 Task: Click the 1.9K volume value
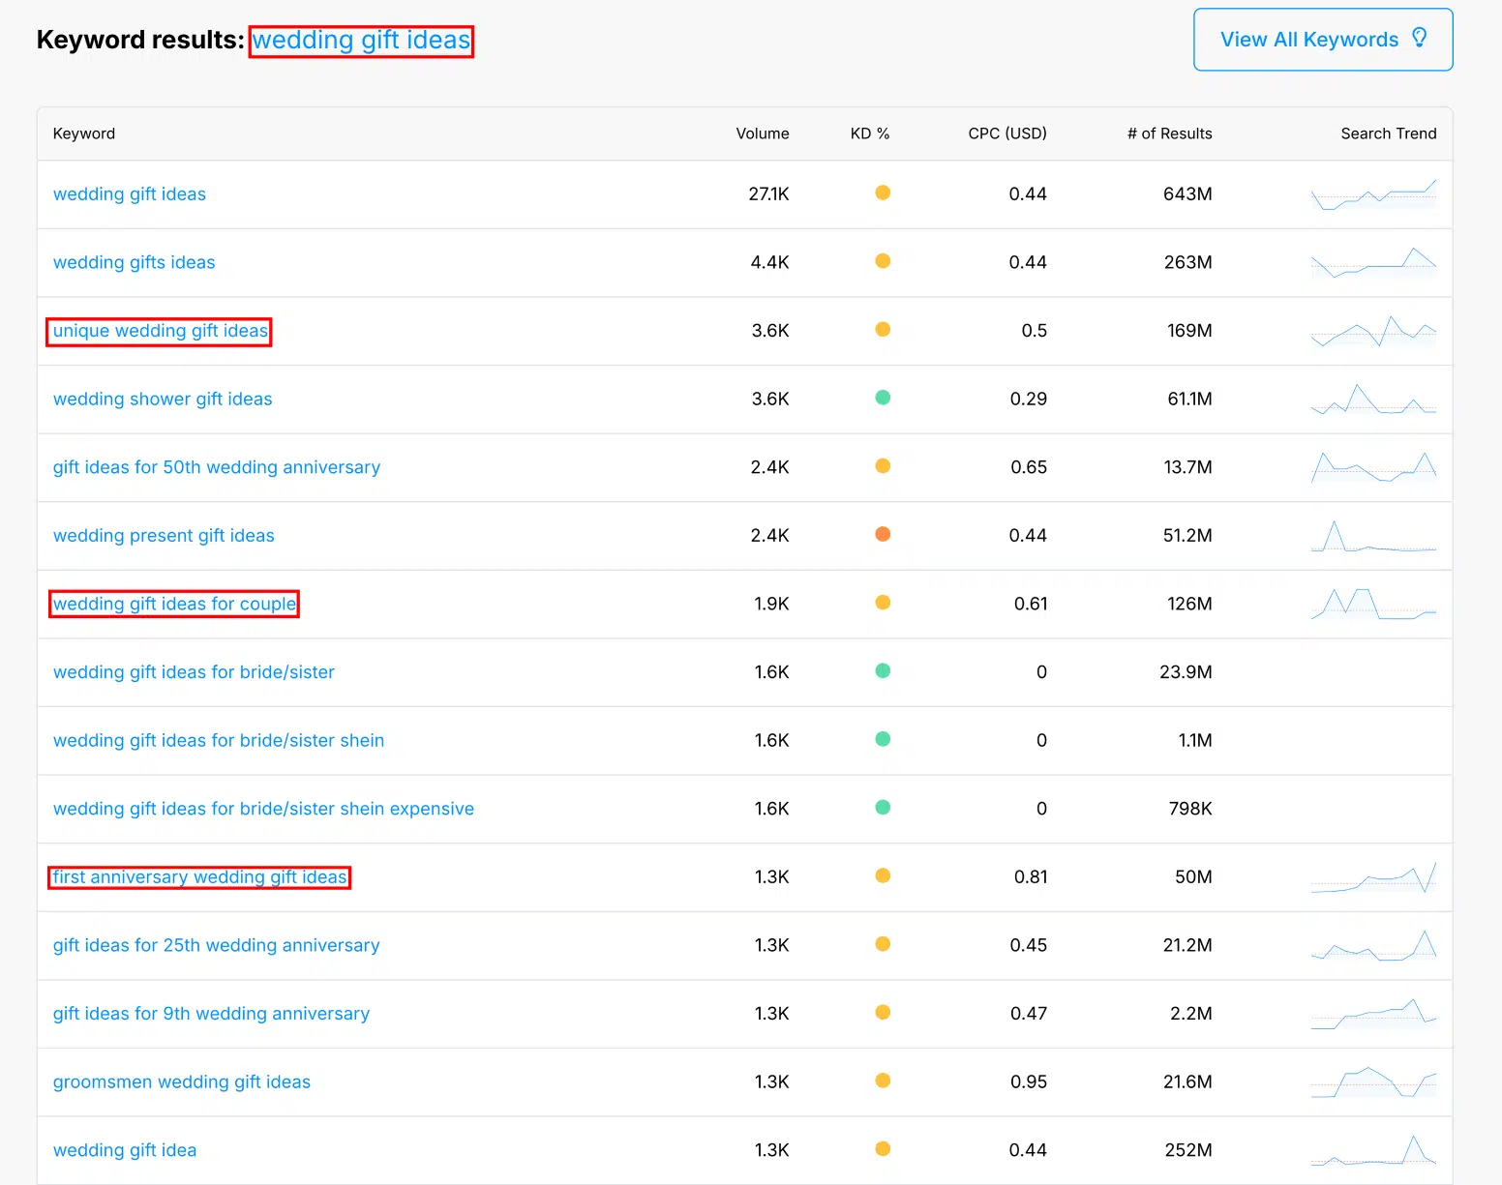772,604
